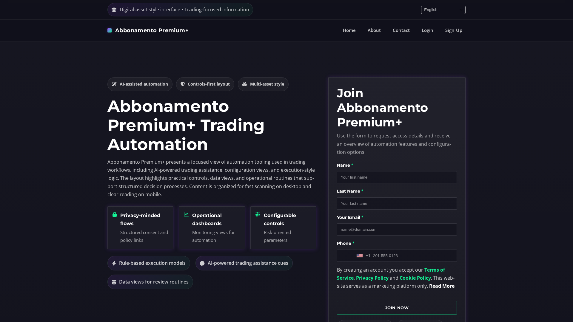Click the 'Abbonamento Premium+ Trading Automation' main heading
Image resolution: width=573 pixels, height=322 pixels.
click(x=186, y=125)
